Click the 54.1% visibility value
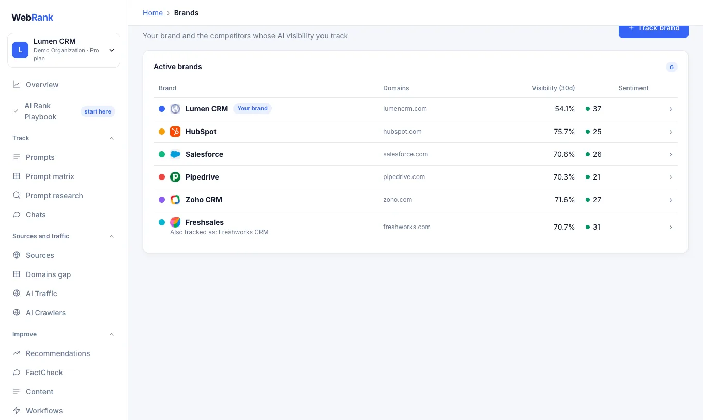The image size is (703, 420). (564, 109)
